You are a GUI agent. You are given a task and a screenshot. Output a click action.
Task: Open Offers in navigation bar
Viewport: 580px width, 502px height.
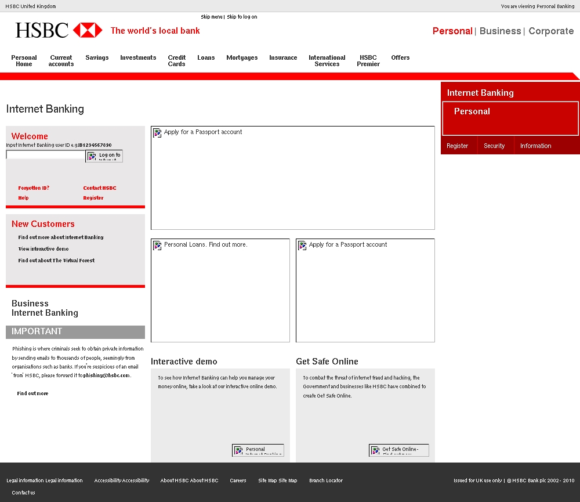[400, 58]
